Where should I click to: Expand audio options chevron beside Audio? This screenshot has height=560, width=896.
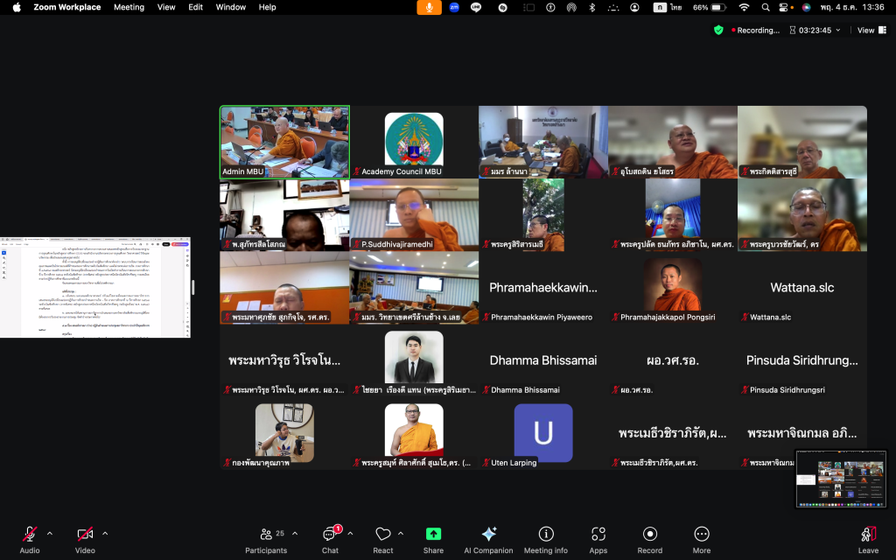tap(49, 533)
